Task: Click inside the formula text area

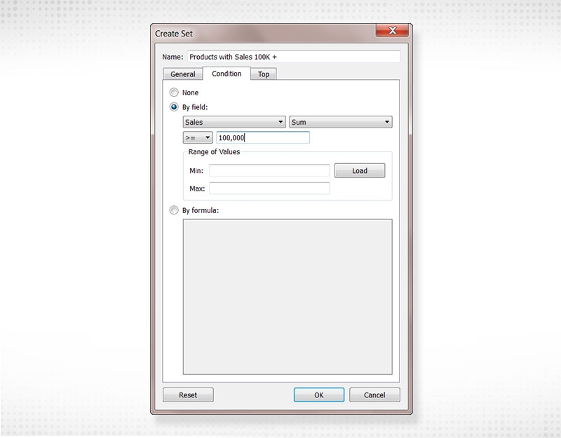Action: click(x=287, y=296)
